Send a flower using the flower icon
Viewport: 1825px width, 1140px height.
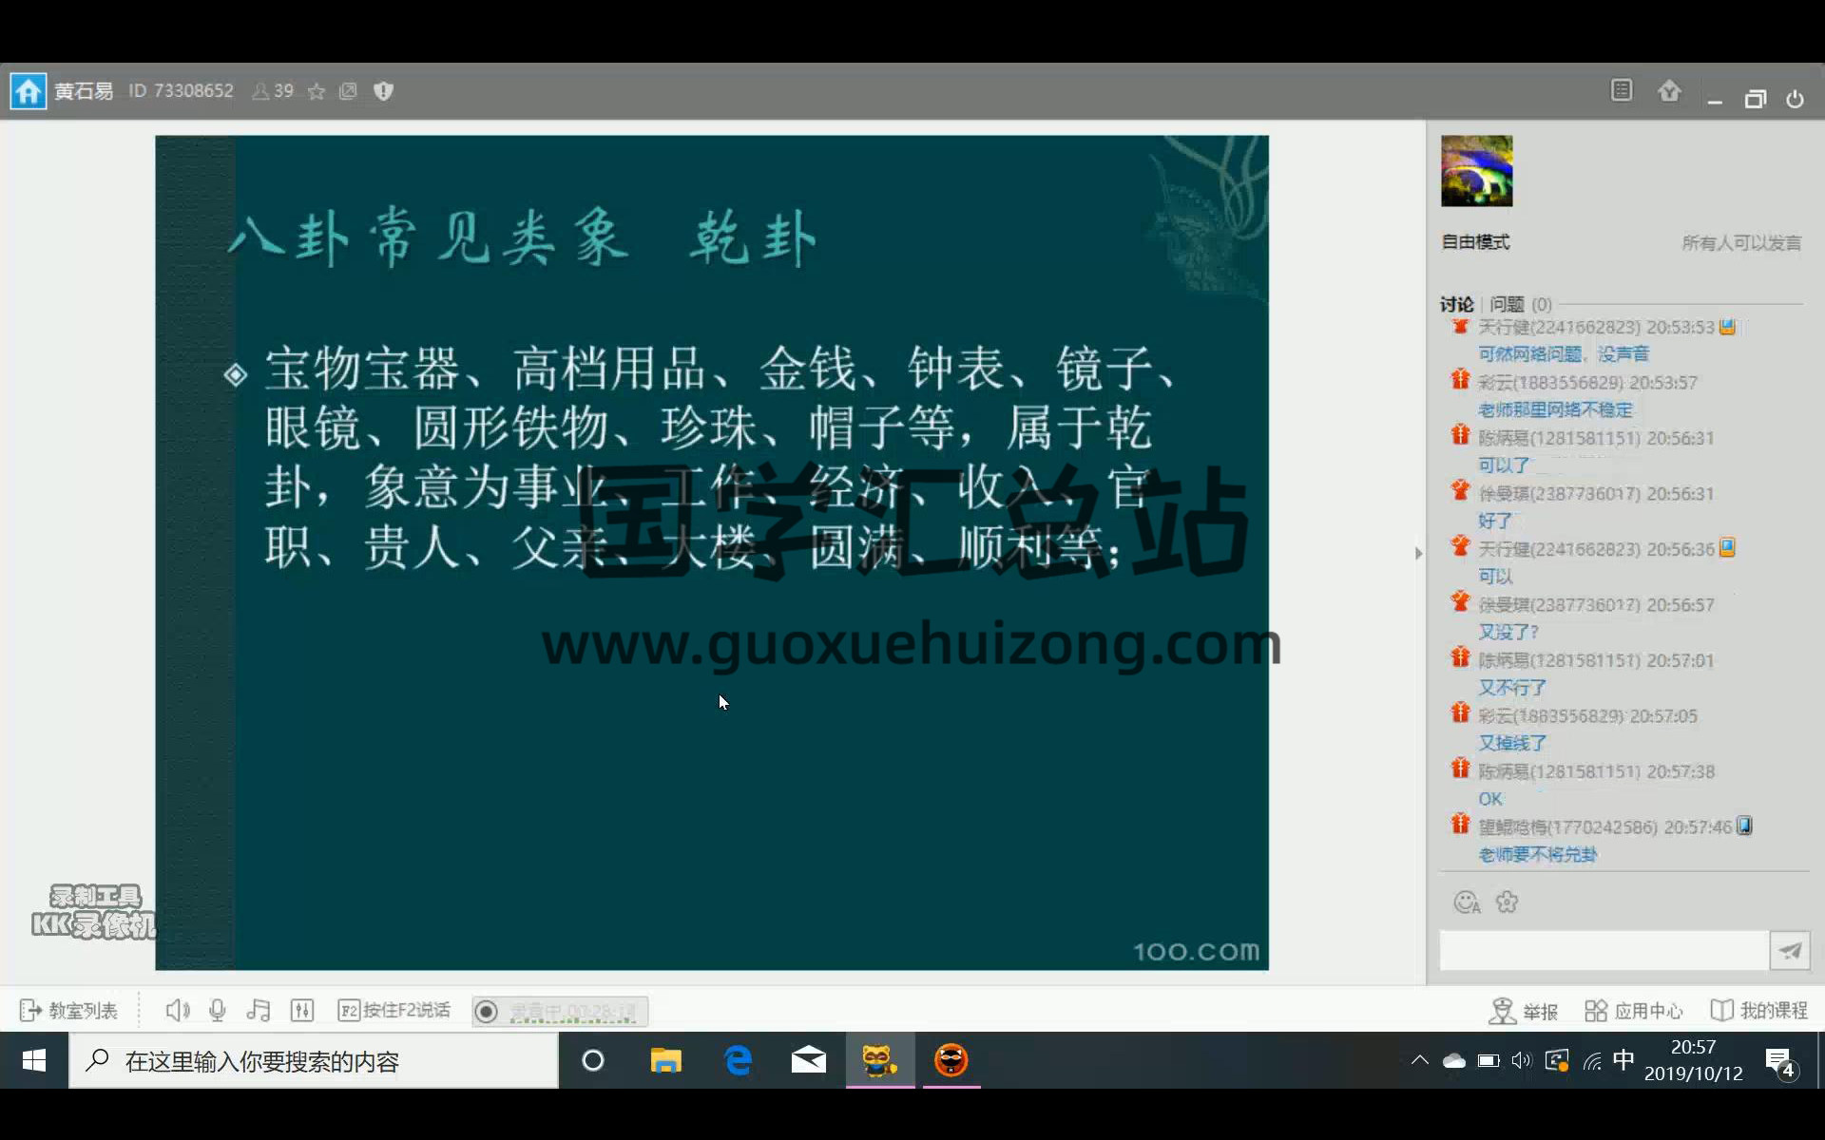tap(1507, 902)
